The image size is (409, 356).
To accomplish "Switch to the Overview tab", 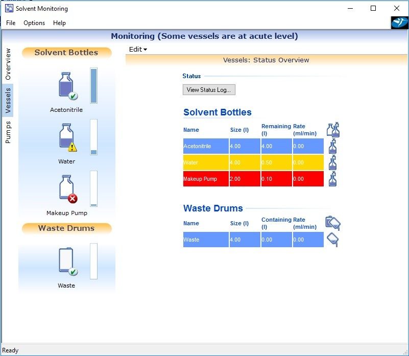I will [8, 64].
